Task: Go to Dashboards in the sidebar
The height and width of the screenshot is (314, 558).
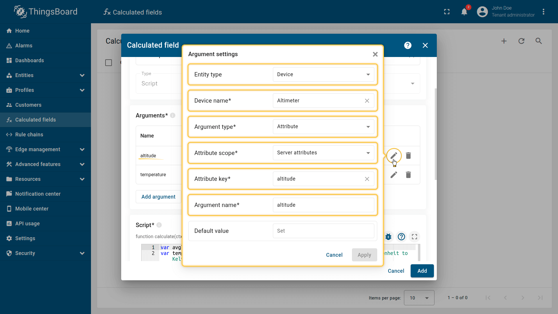Action: (29, 60)
